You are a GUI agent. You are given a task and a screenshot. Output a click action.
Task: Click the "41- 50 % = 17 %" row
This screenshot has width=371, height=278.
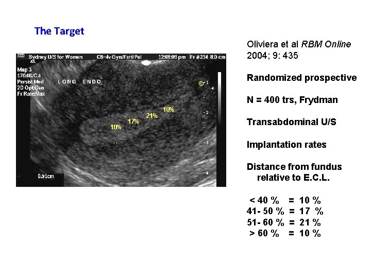[x=285, y=211]
